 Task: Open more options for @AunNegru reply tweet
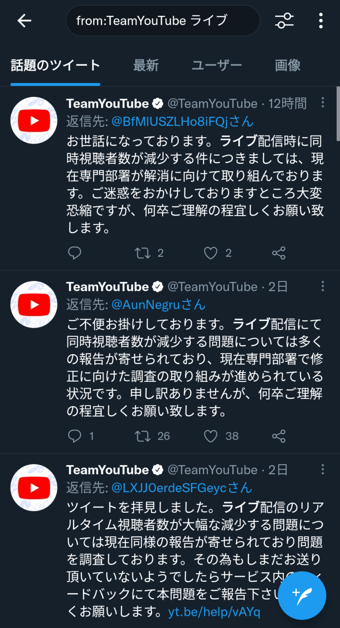(323, 286)
